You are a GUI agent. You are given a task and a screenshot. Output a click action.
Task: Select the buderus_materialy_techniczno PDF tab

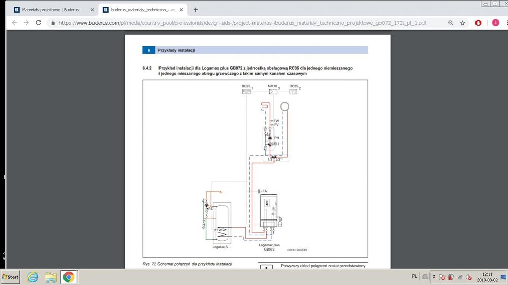[142, 10]
